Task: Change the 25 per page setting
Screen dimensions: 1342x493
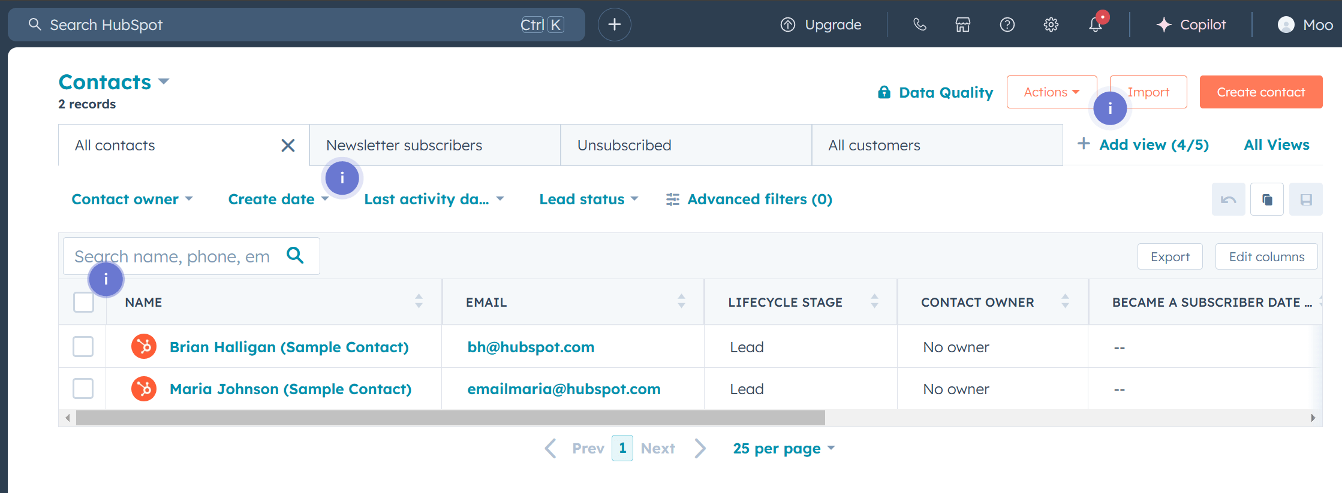Action: (784, 448)
